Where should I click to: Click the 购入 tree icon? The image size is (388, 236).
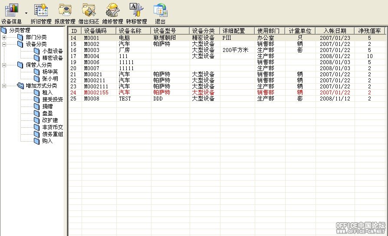(36, 141)
